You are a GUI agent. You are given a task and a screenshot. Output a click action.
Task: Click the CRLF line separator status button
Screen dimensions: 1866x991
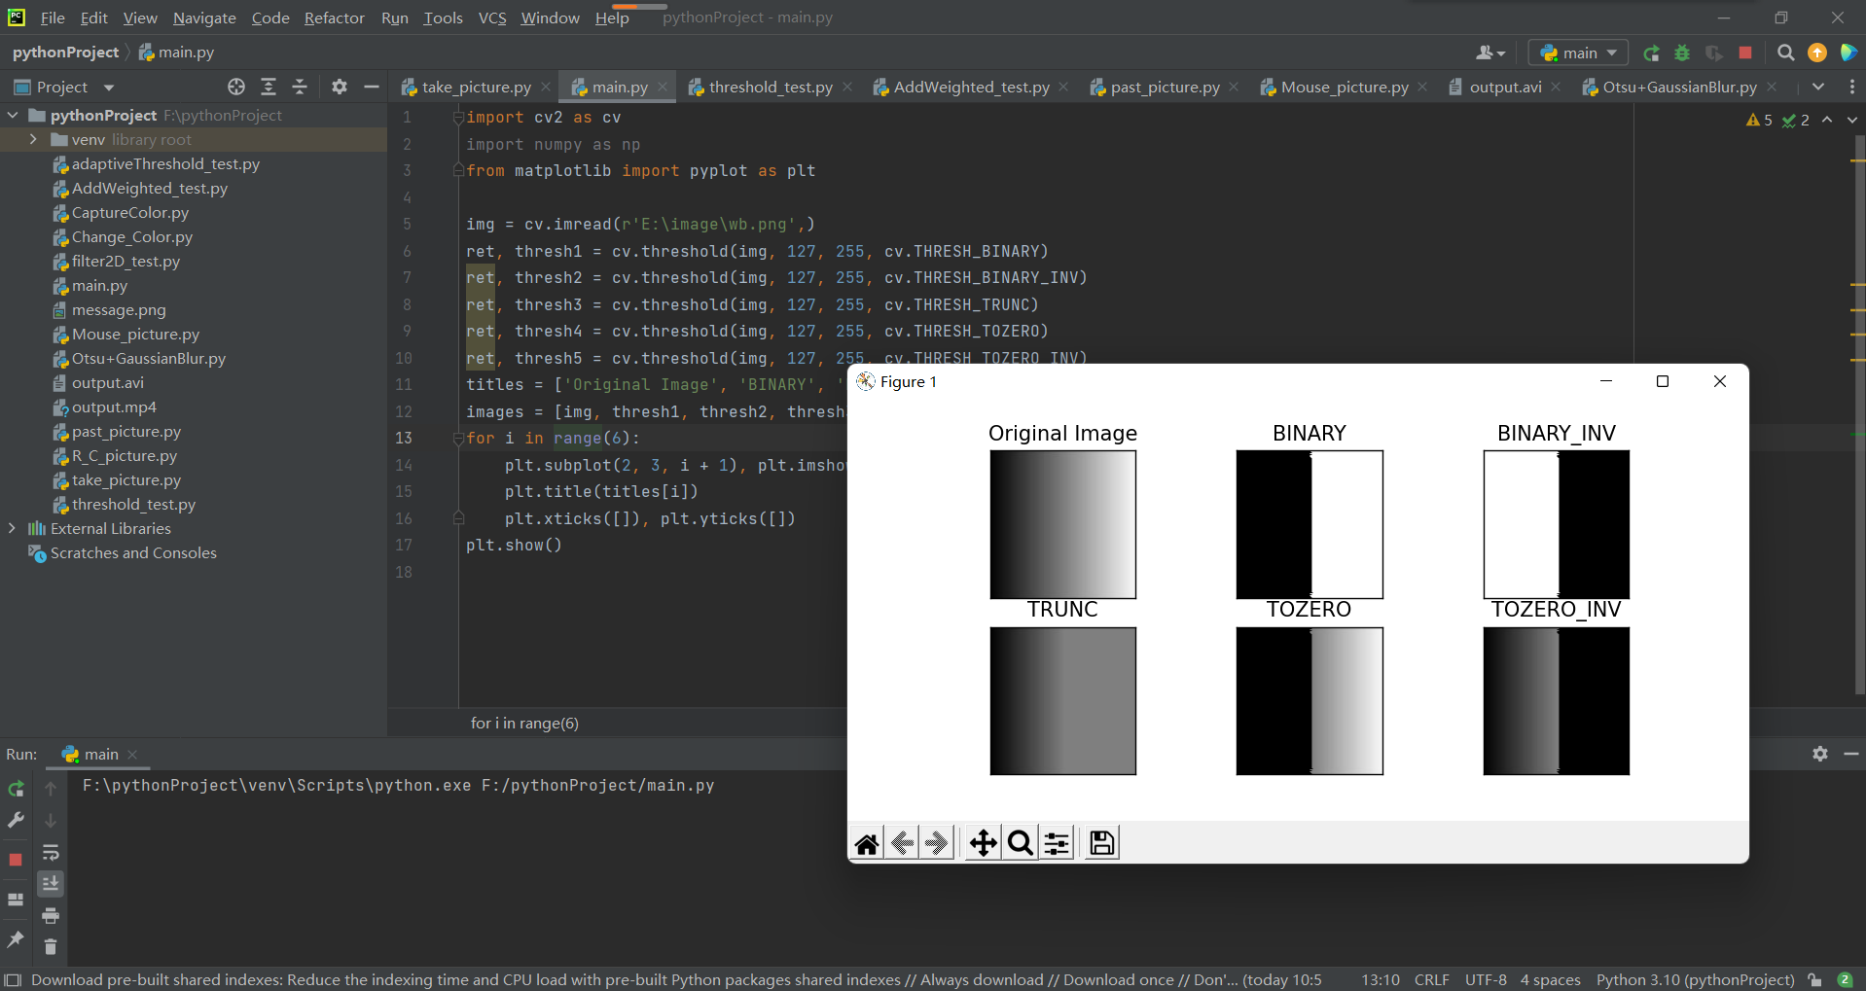(x=1431, y=979)
